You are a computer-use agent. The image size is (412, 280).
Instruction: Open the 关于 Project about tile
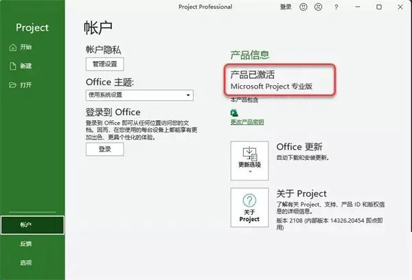pyautogui.click(x=249, y=207)
